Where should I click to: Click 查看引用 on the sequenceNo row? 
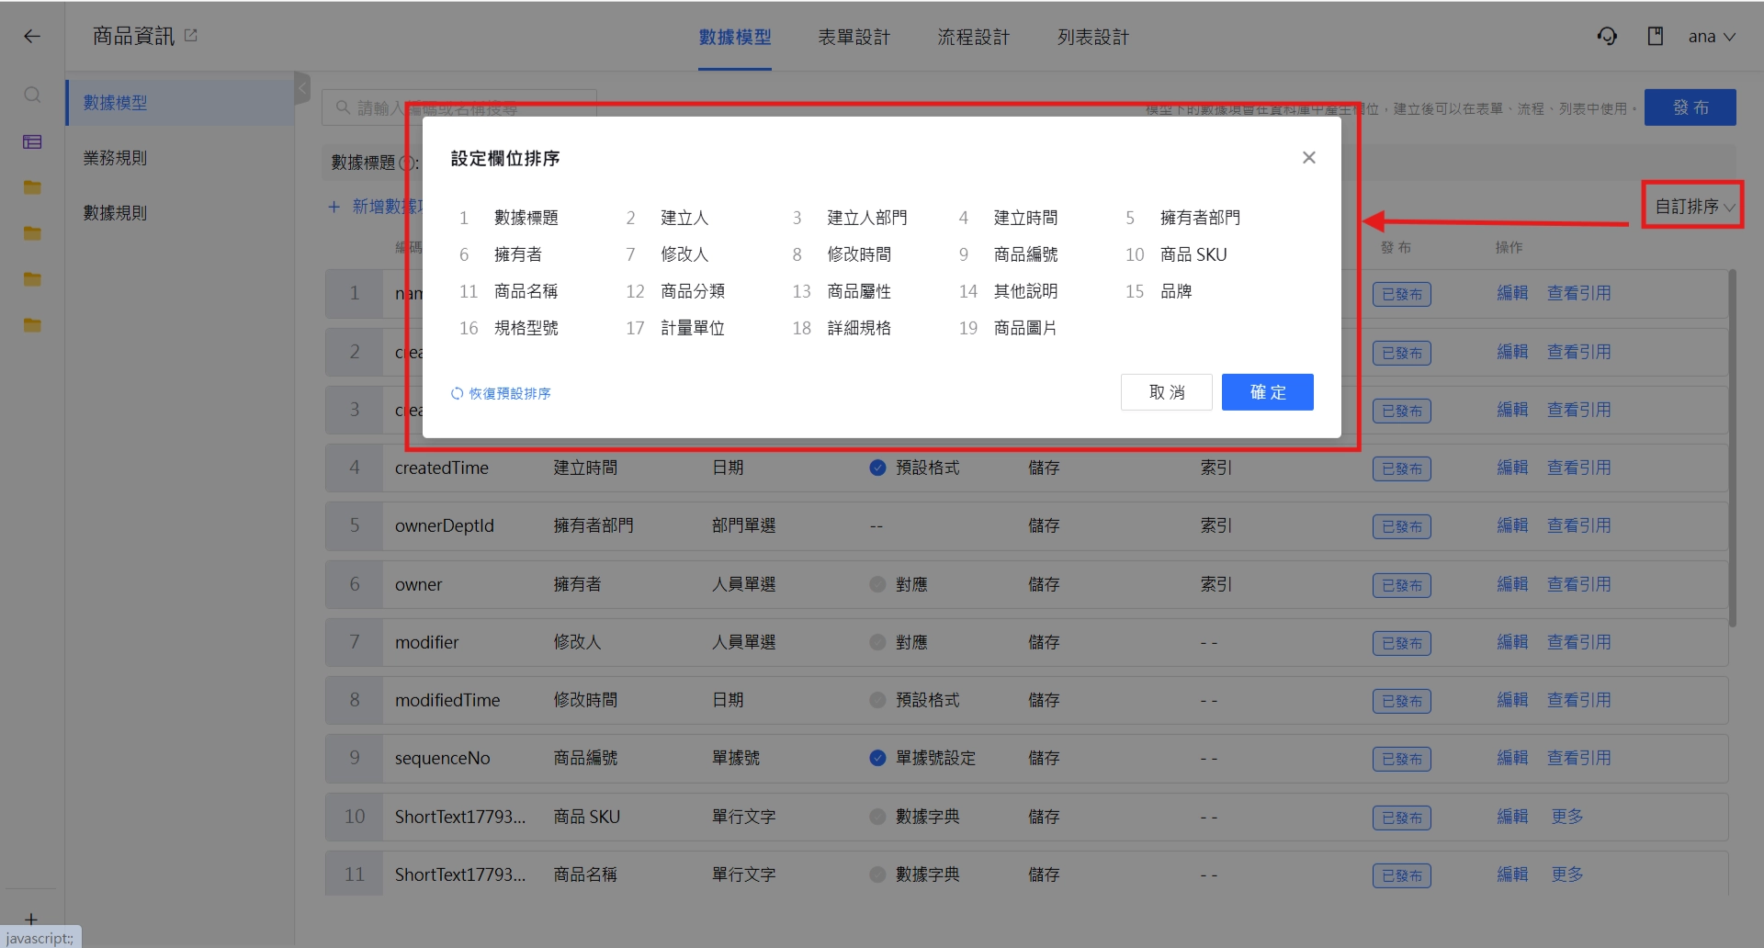(x=1579, y=758)
